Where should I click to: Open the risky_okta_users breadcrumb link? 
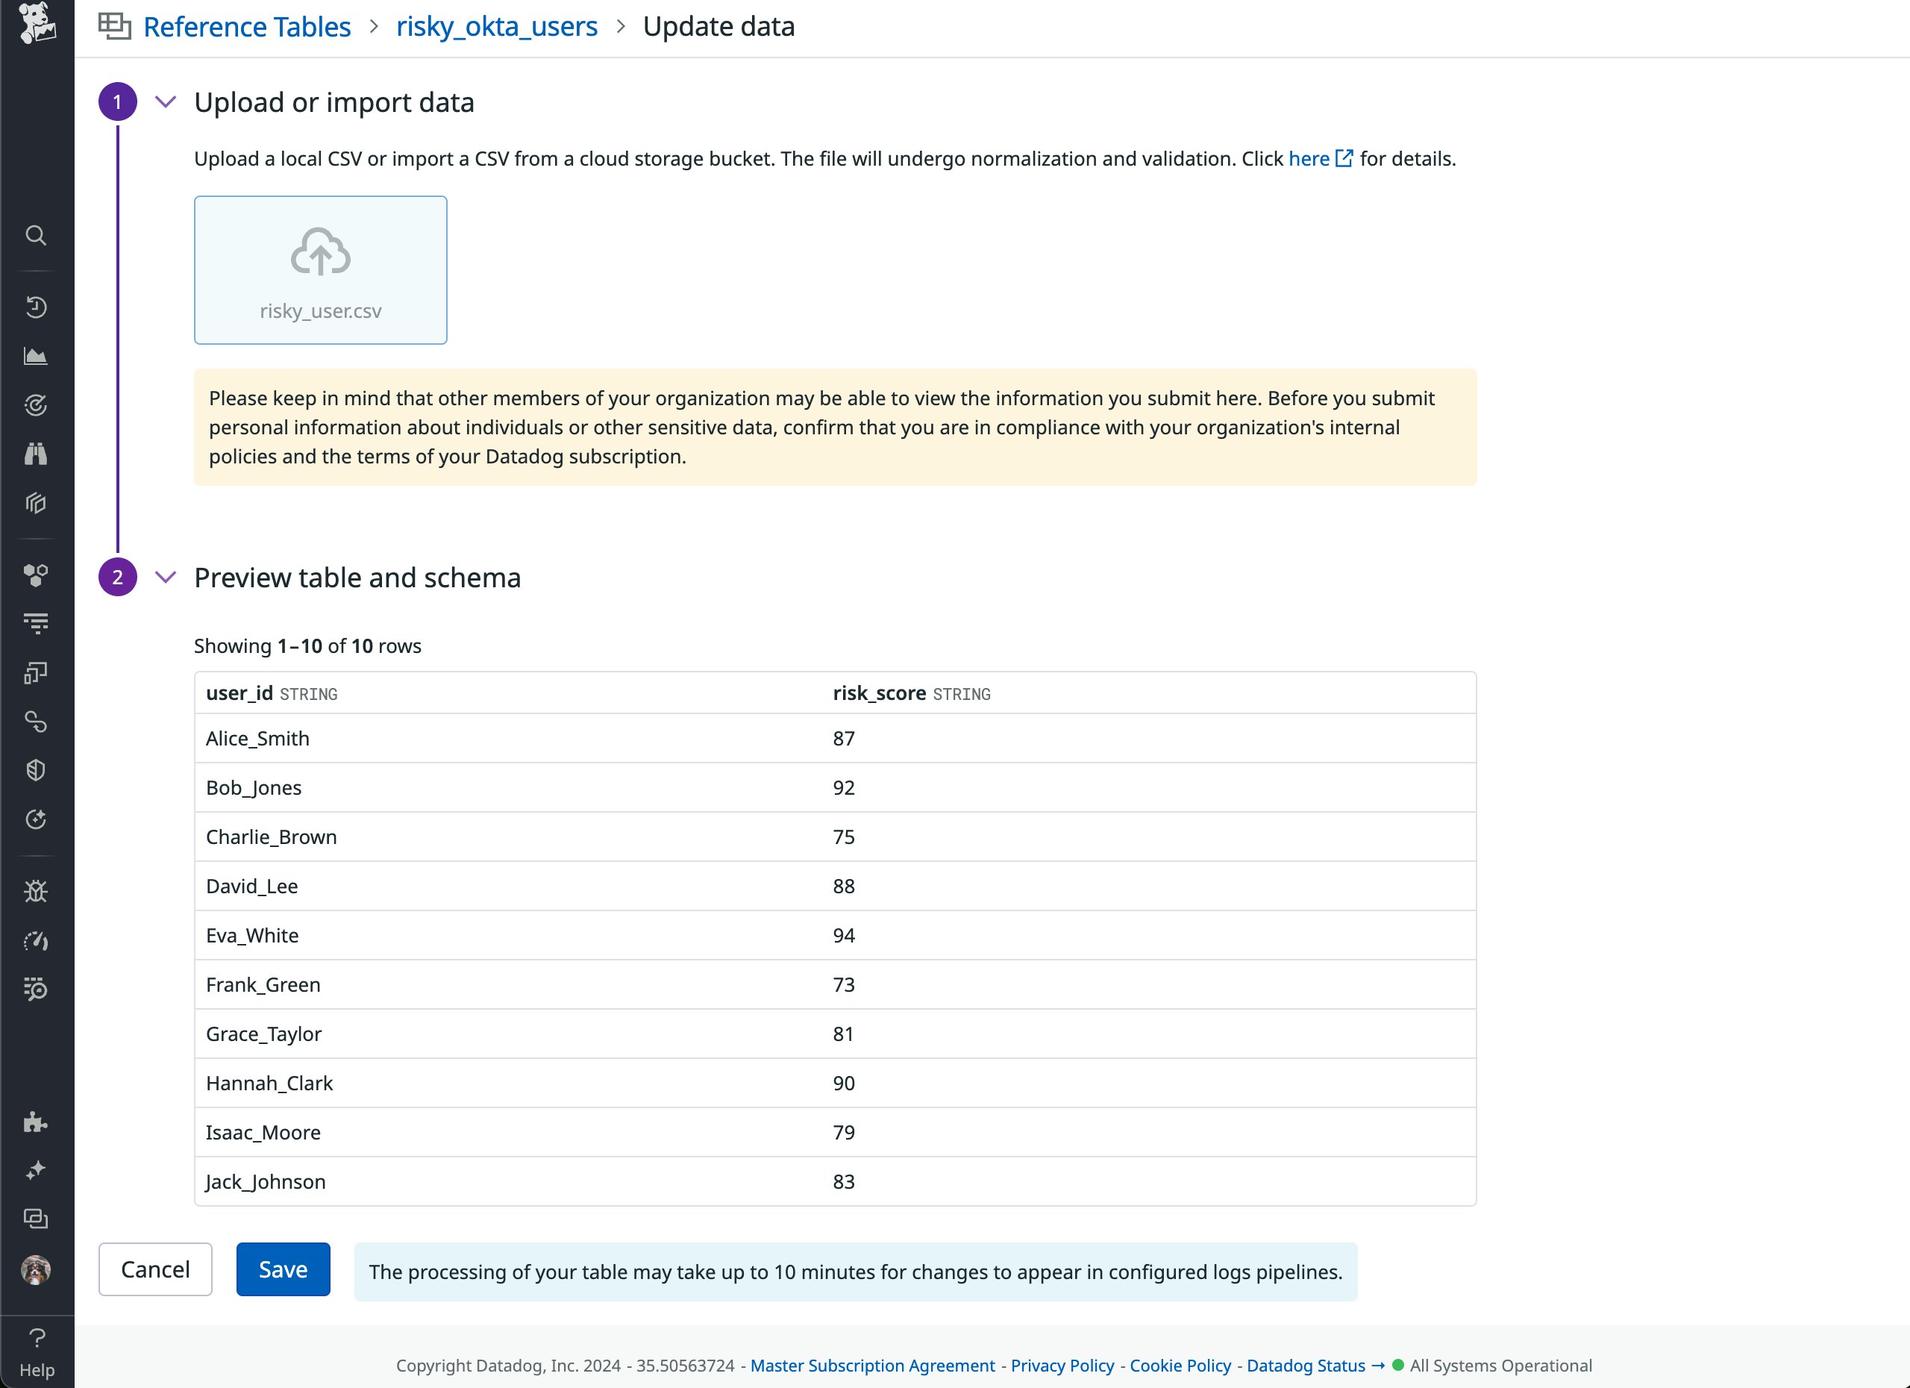[496, 26]
